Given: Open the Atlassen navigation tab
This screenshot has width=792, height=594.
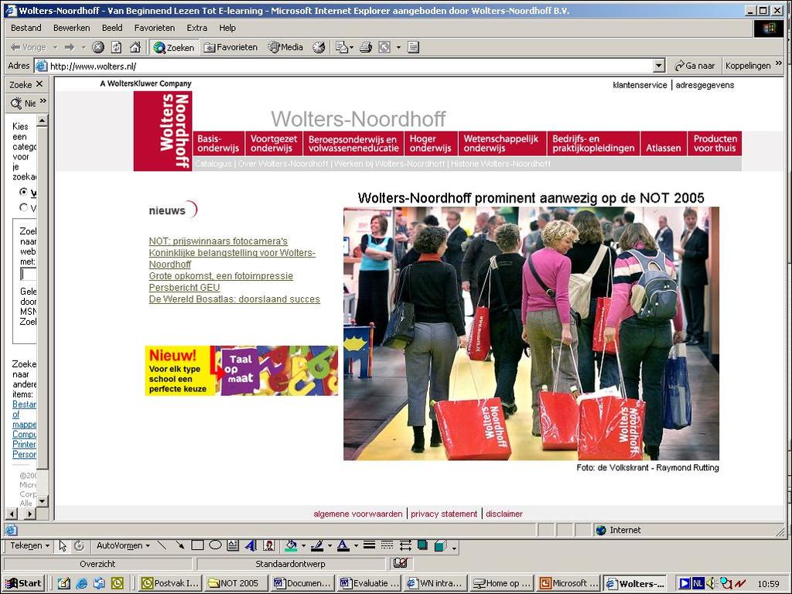Looking at the screenshot, I should 664,143.
